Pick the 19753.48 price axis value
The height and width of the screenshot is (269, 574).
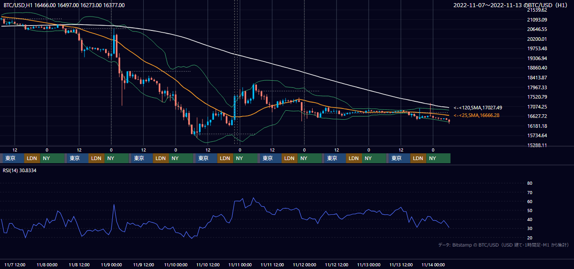pos(537,48)
